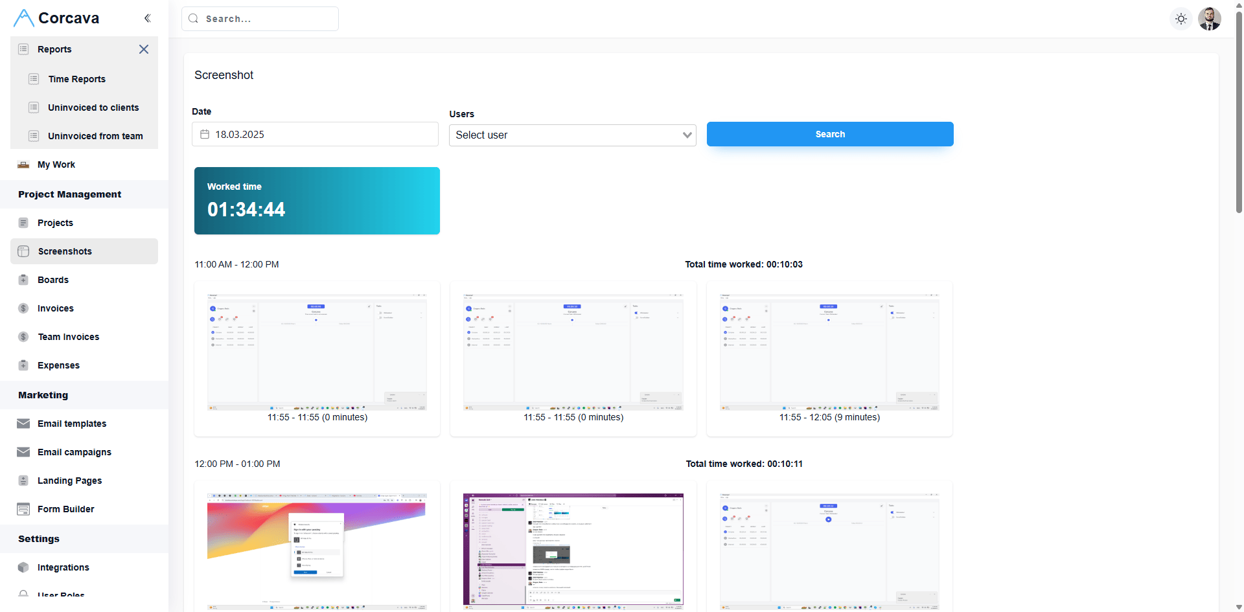The width and height of the screenshot is (1244, 612).
Task: Click the My Work briefcase icon
Action: pyautogui.click(x=23, y=164)
